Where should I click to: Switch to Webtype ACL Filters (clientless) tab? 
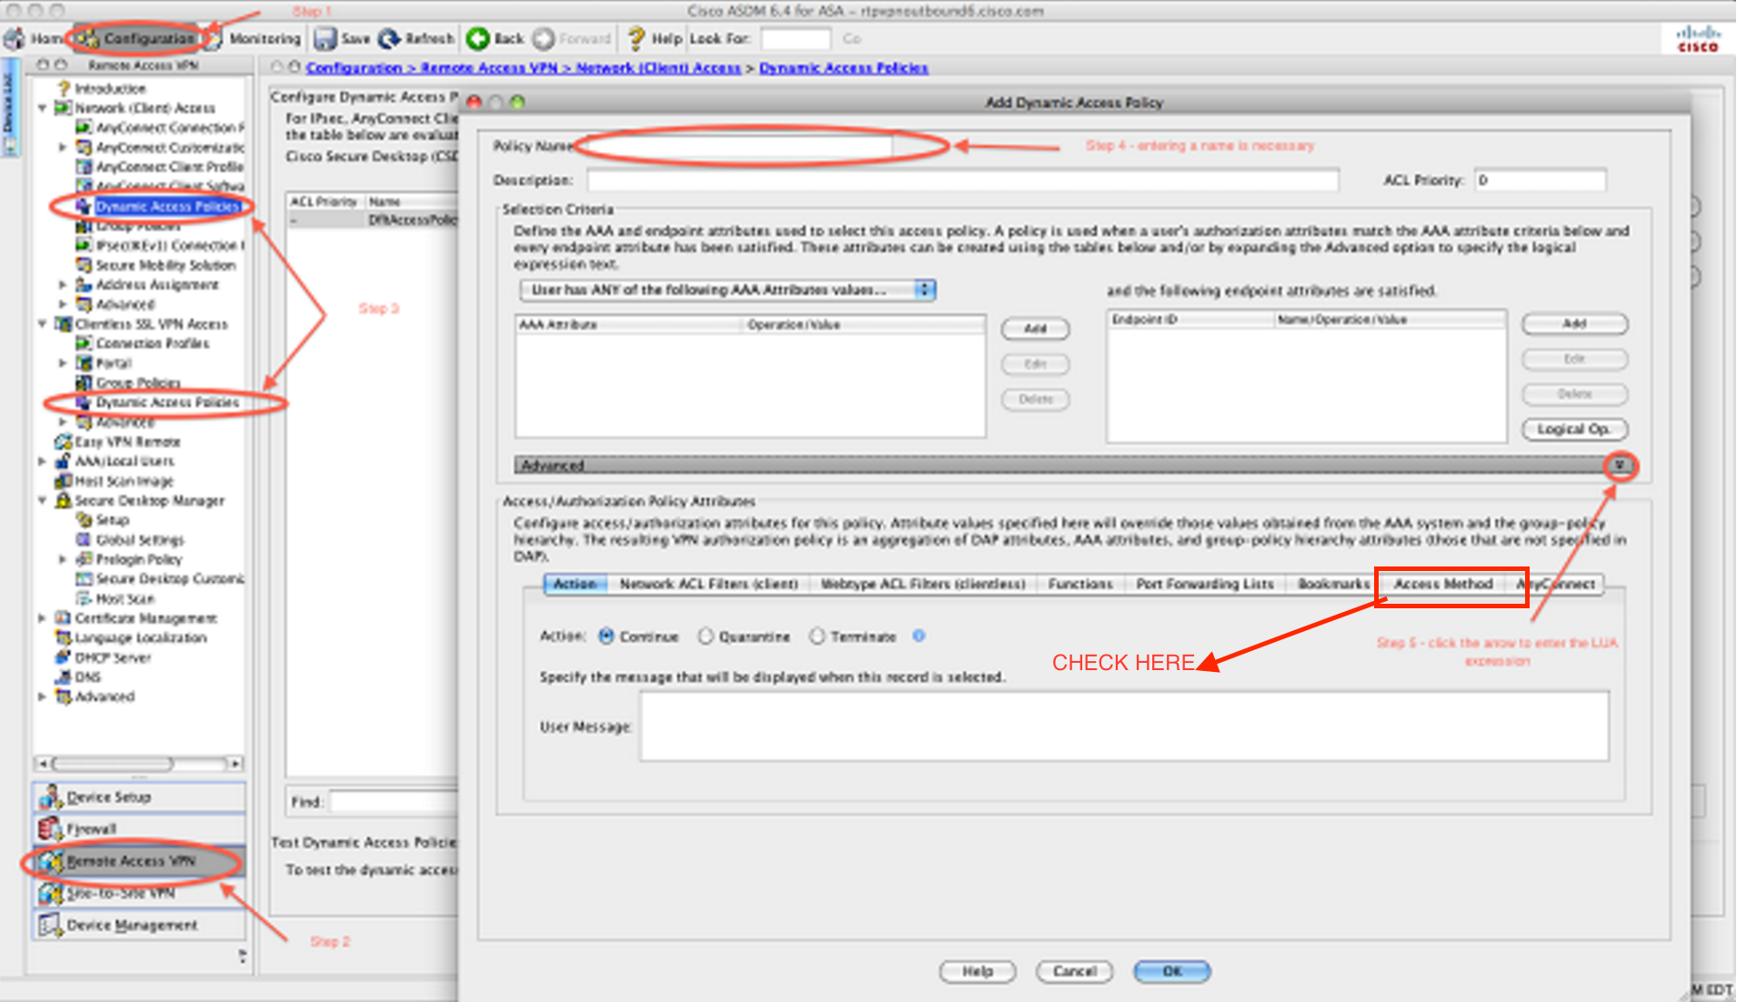tap(923, 584)
